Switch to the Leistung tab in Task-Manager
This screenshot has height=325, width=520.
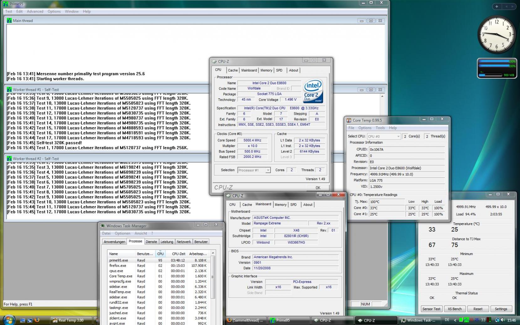pyautogui.click(x=167, y=242)
